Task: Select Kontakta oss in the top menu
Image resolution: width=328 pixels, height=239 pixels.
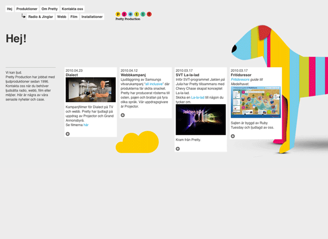Action: coord(73,9)
